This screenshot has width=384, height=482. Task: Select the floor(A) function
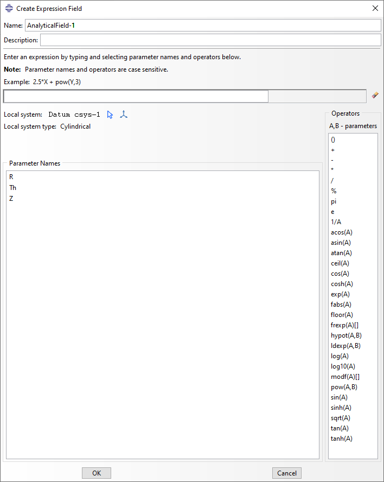(x=342, y=315)
